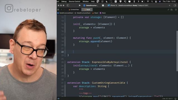Click the date and time Thu 7 Oct 12:02
The image size is (178, 100).
coord(169,1)
